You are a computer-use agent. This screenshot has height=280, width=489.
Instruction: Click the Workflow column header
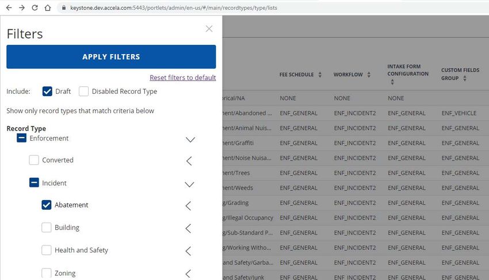click(348, 75)
